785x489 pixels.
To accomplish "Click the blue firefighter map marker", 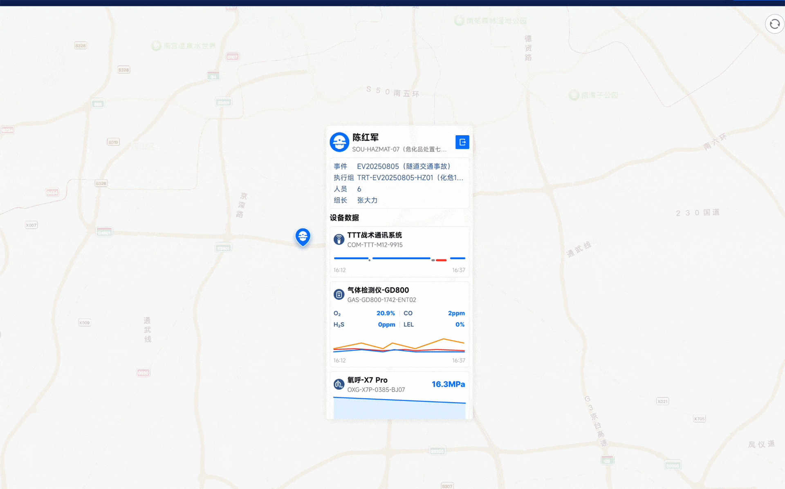I will 303,237.
